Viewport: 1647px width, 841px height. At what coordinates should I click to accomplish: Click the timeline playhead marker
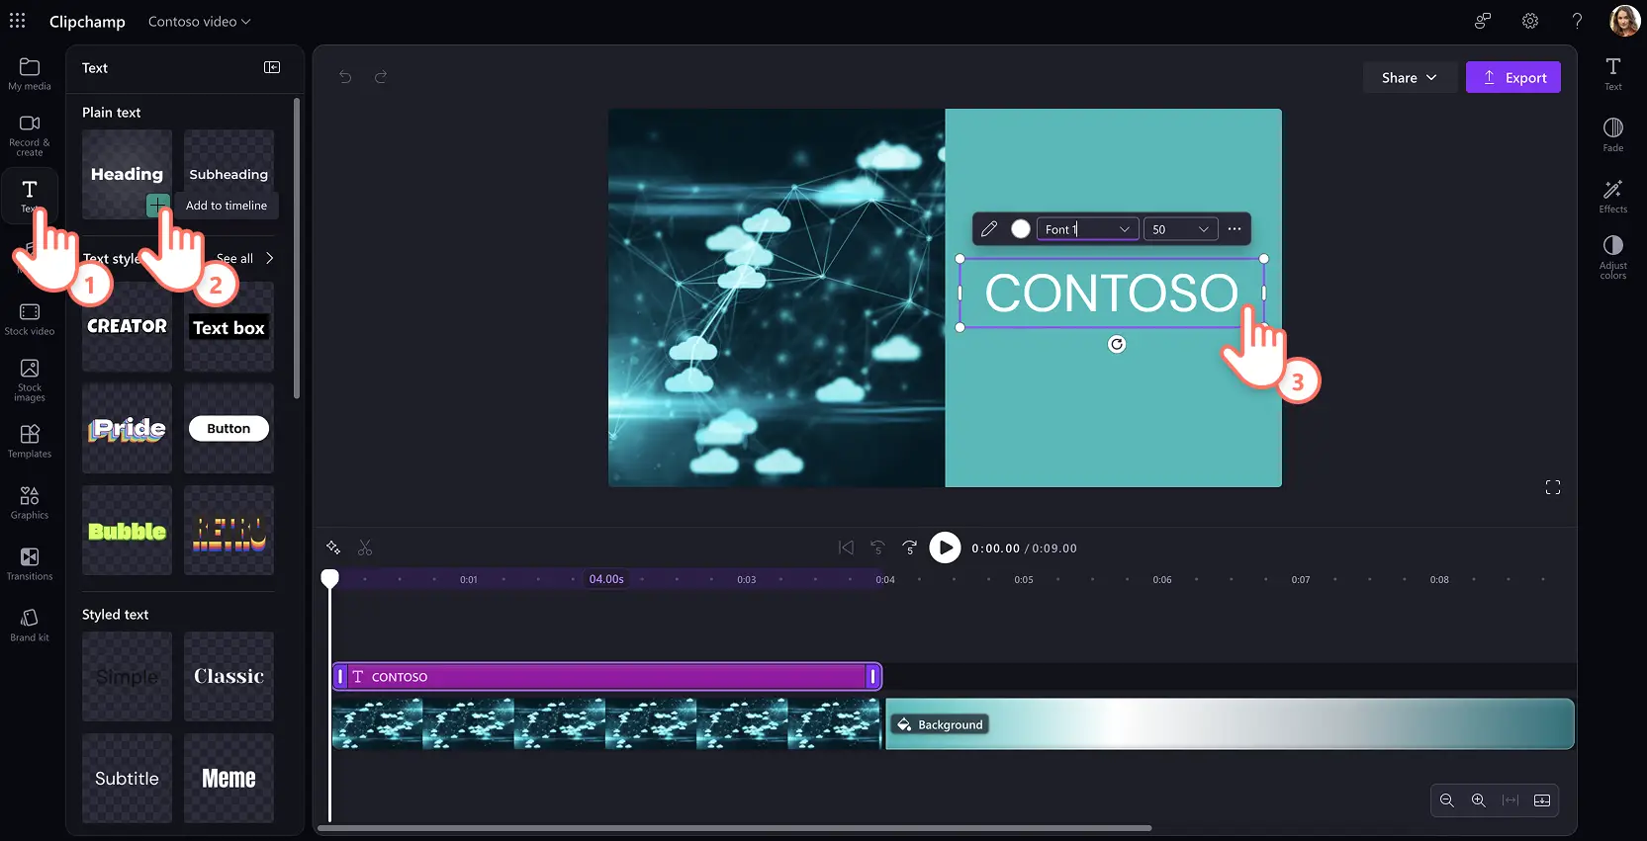[x=330, y=577]
